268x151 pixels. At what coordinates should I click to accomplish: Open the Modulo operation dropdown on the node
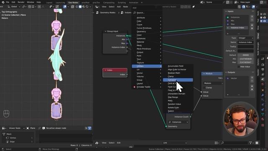coord(213,83)
